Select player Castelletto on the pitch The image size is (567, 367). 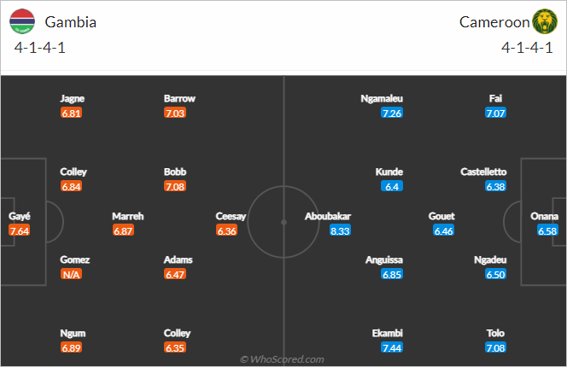[483, 172]
